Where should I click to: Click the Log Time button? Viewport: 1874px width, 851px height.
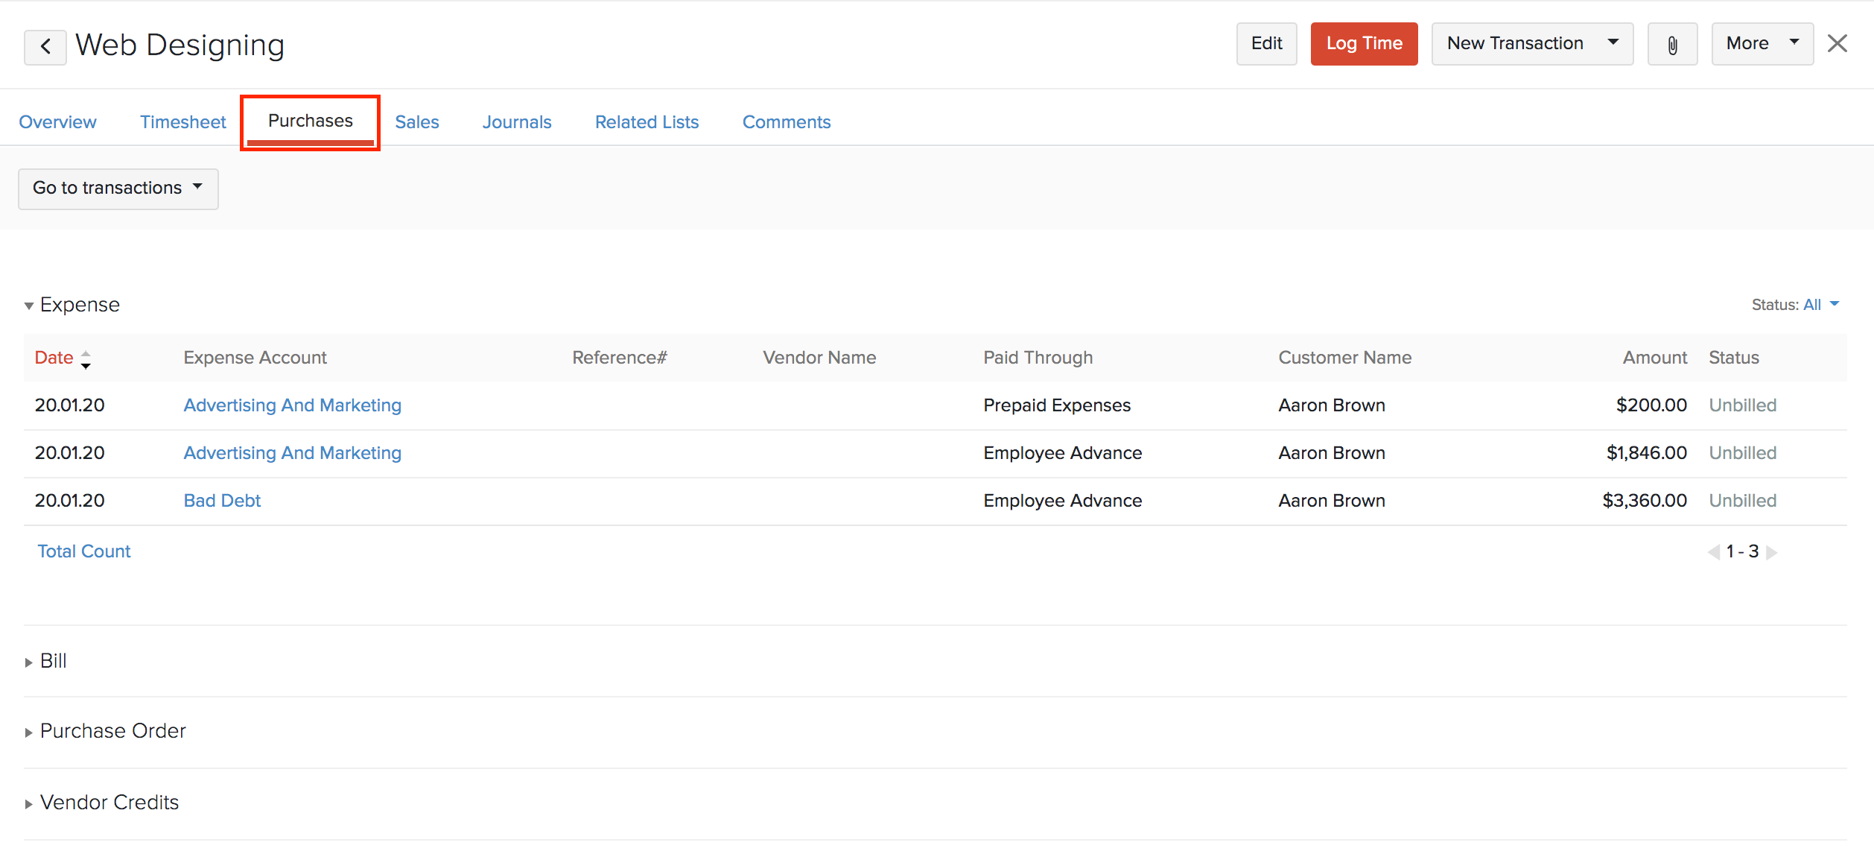point(1363,44)
